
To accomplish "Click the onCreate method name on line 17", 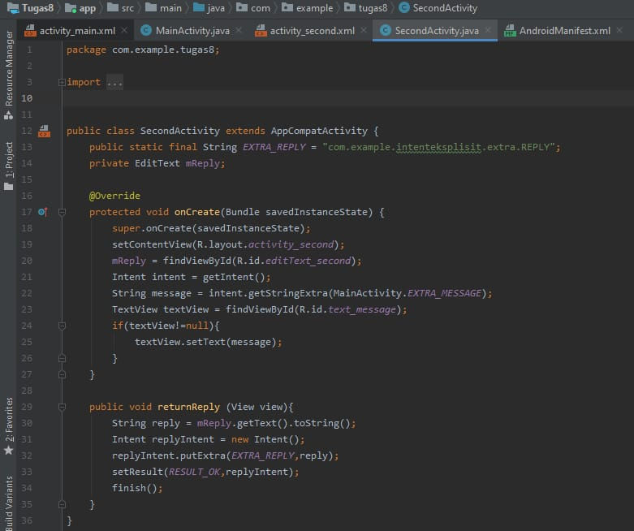I will tap(197, 212).
